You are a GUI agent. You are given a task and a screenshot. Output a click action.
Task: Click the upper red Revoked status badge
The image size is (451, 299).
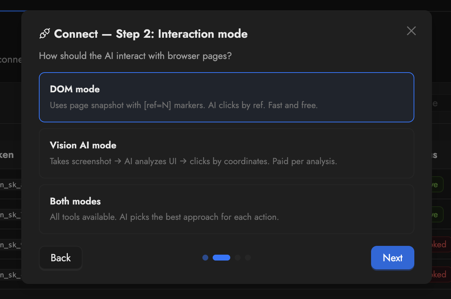(x=439, y=244)
